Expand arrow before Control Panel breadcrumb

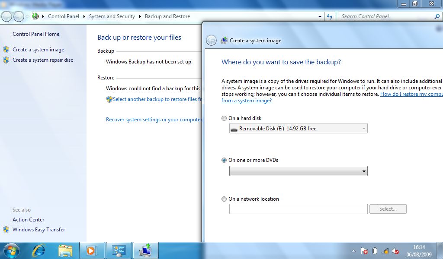(x=43, y=17)
